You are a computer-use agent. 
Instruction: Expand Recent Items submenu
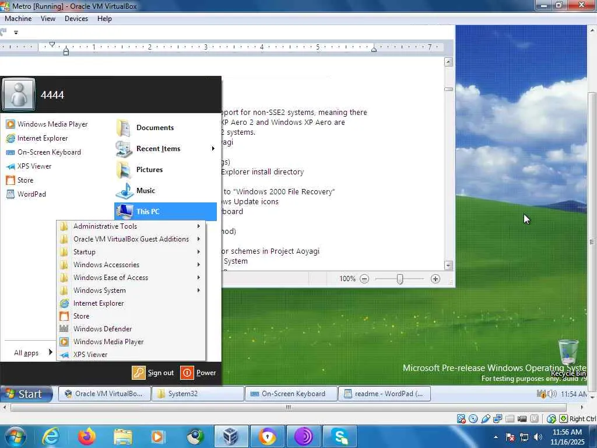tap(165, 149)
